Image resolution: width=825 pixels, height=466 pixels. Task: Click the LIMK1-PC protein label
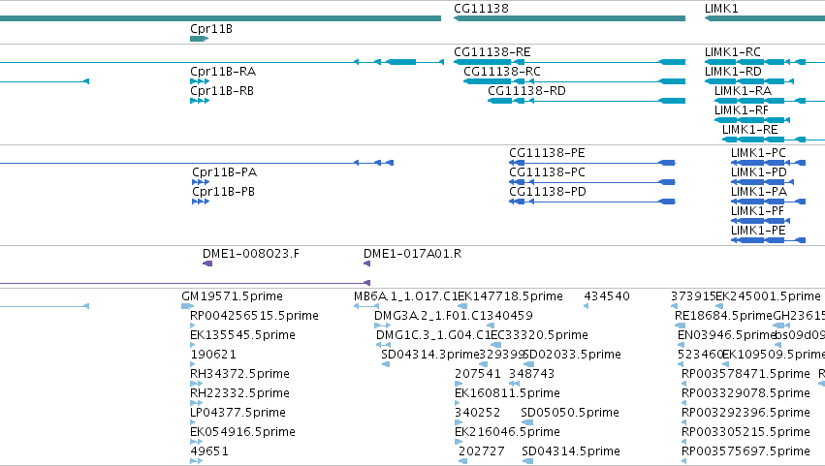click(758, 153)
